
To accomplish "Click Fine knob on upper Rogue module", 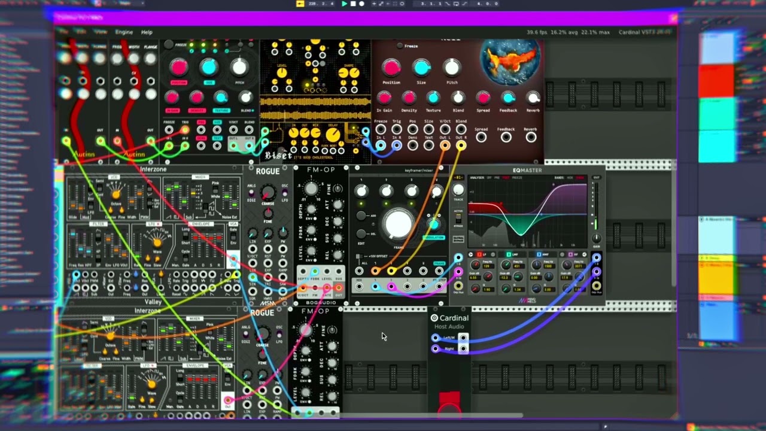I will [268, 214].
